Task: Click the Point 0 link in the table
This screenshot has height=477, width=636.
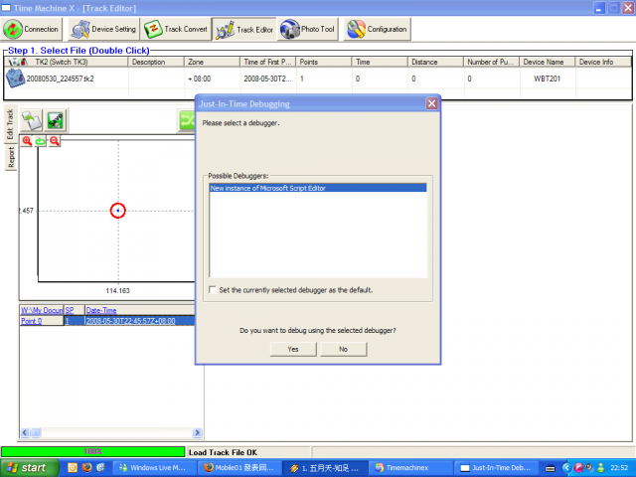Action: tap(31, 321)
